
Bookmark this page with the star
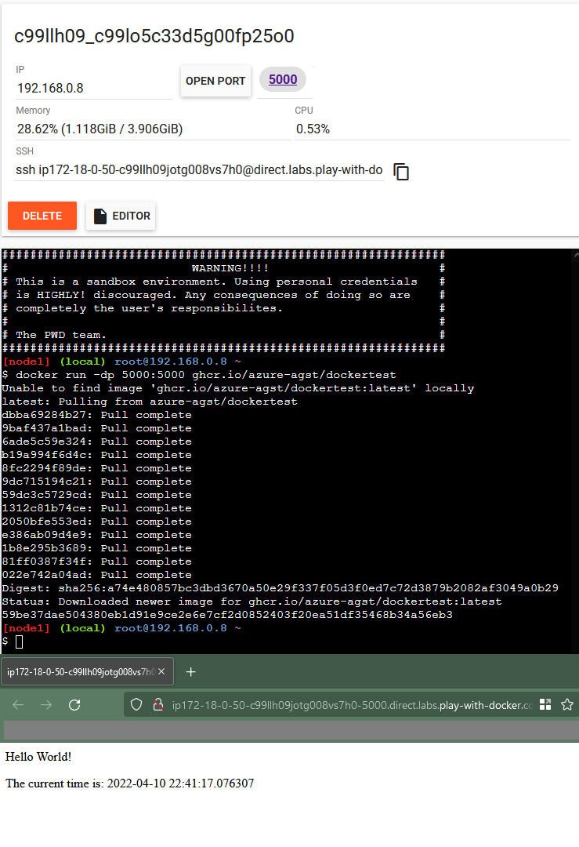567,705
